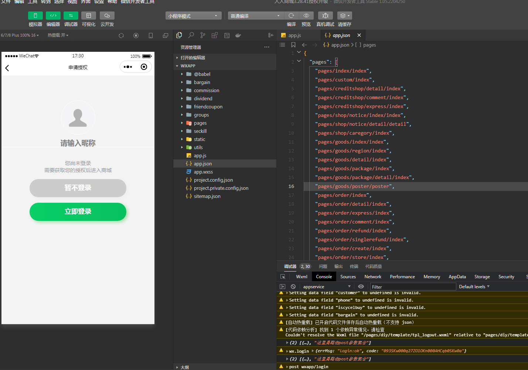This screenshot has width=528, height=370.
Task: Click the simulator stop icon
Action: tap(136, 36)
